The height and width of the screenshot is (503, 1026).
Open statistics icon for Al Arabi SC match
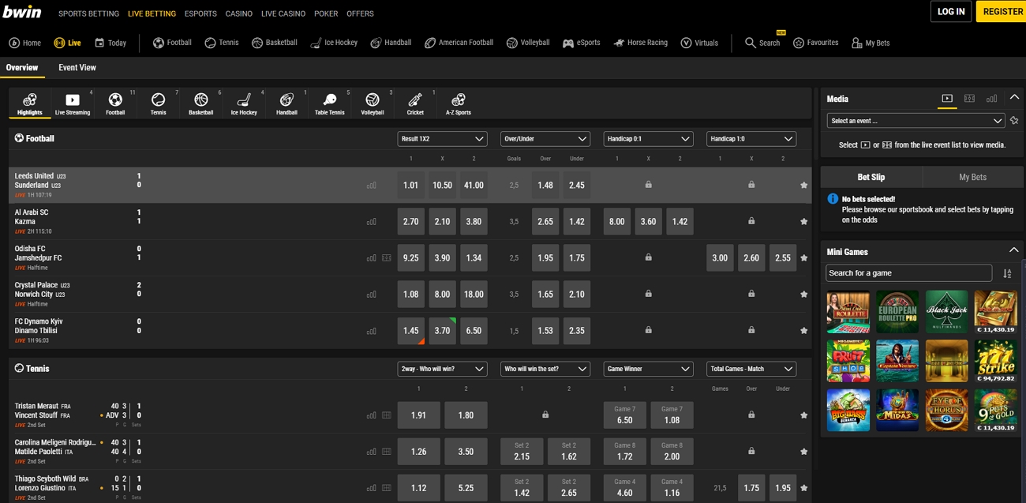tap(371, 222)
